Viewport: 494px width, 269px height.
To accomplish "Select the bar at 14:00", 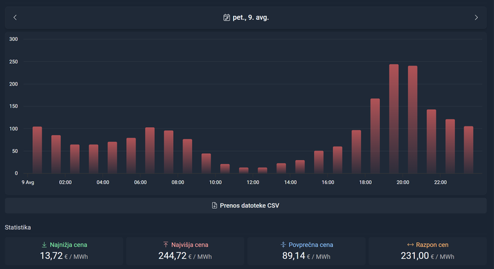I will tap(300, 167).
